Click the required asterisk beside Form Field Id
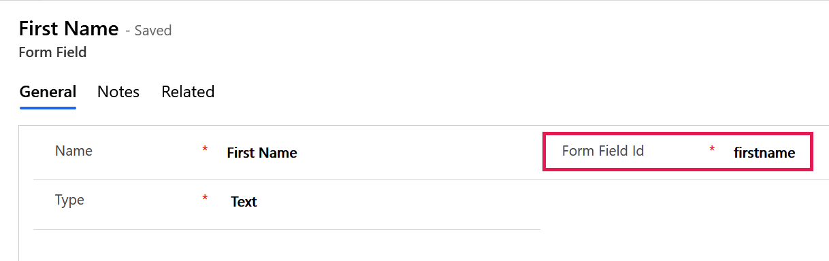Viewport: 829px width, 261px height. pos(712,150)
